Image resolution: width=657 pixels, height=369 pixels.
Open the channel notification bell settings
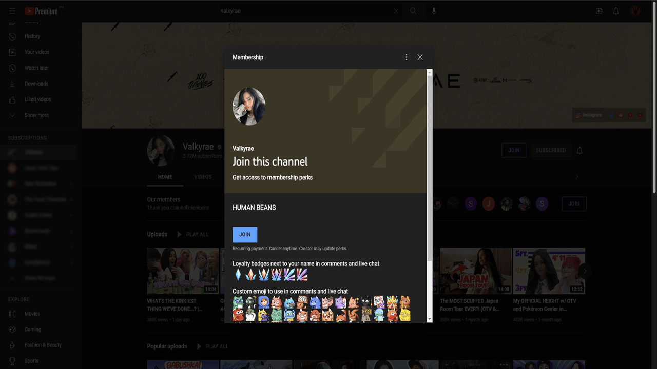pos(579,150)
